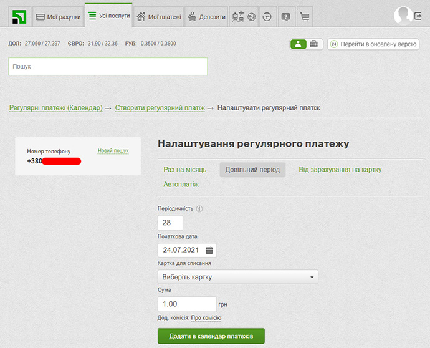The height and width of the screenshot is (348, 430).
Task: Open the help question mark icon
Action: [285, 17]
